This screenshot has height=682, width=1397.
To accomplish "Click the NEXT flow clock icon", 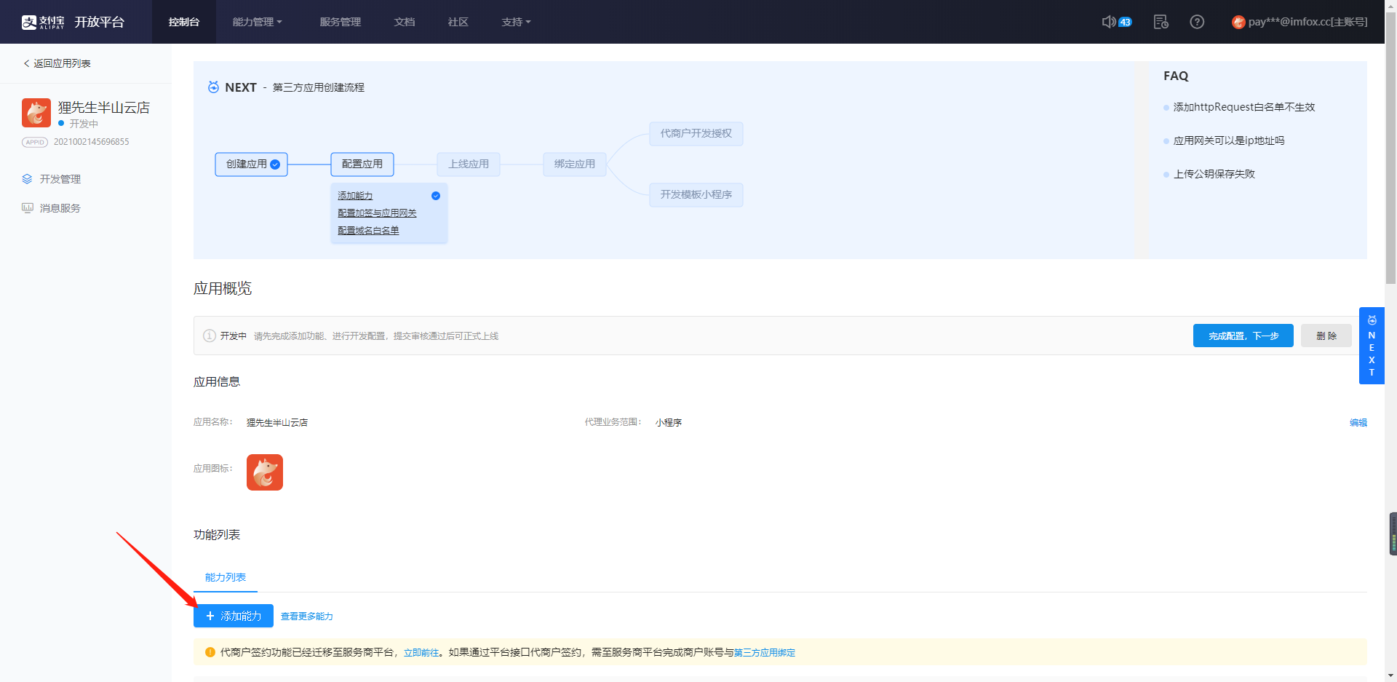I will [x=213, y=87].
